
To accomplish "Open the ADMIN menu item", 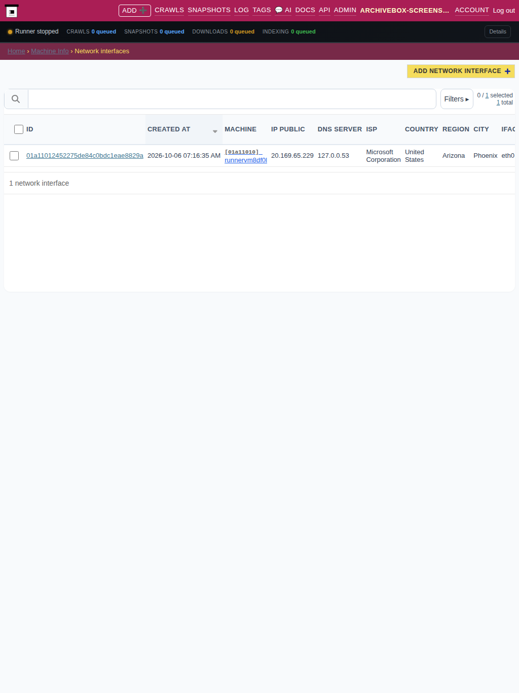I will [x=345, y=10].
